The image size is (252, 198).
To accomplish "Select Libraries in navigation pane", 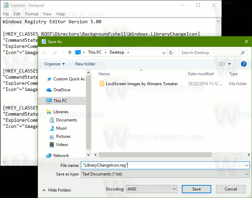I will click(58, 112).
